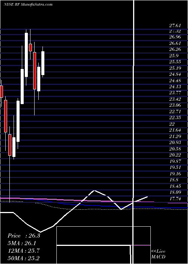The width and height of the screenshot is (188, 264).
Task: Click the 20.22 price axis label
Action: (175, 155)
